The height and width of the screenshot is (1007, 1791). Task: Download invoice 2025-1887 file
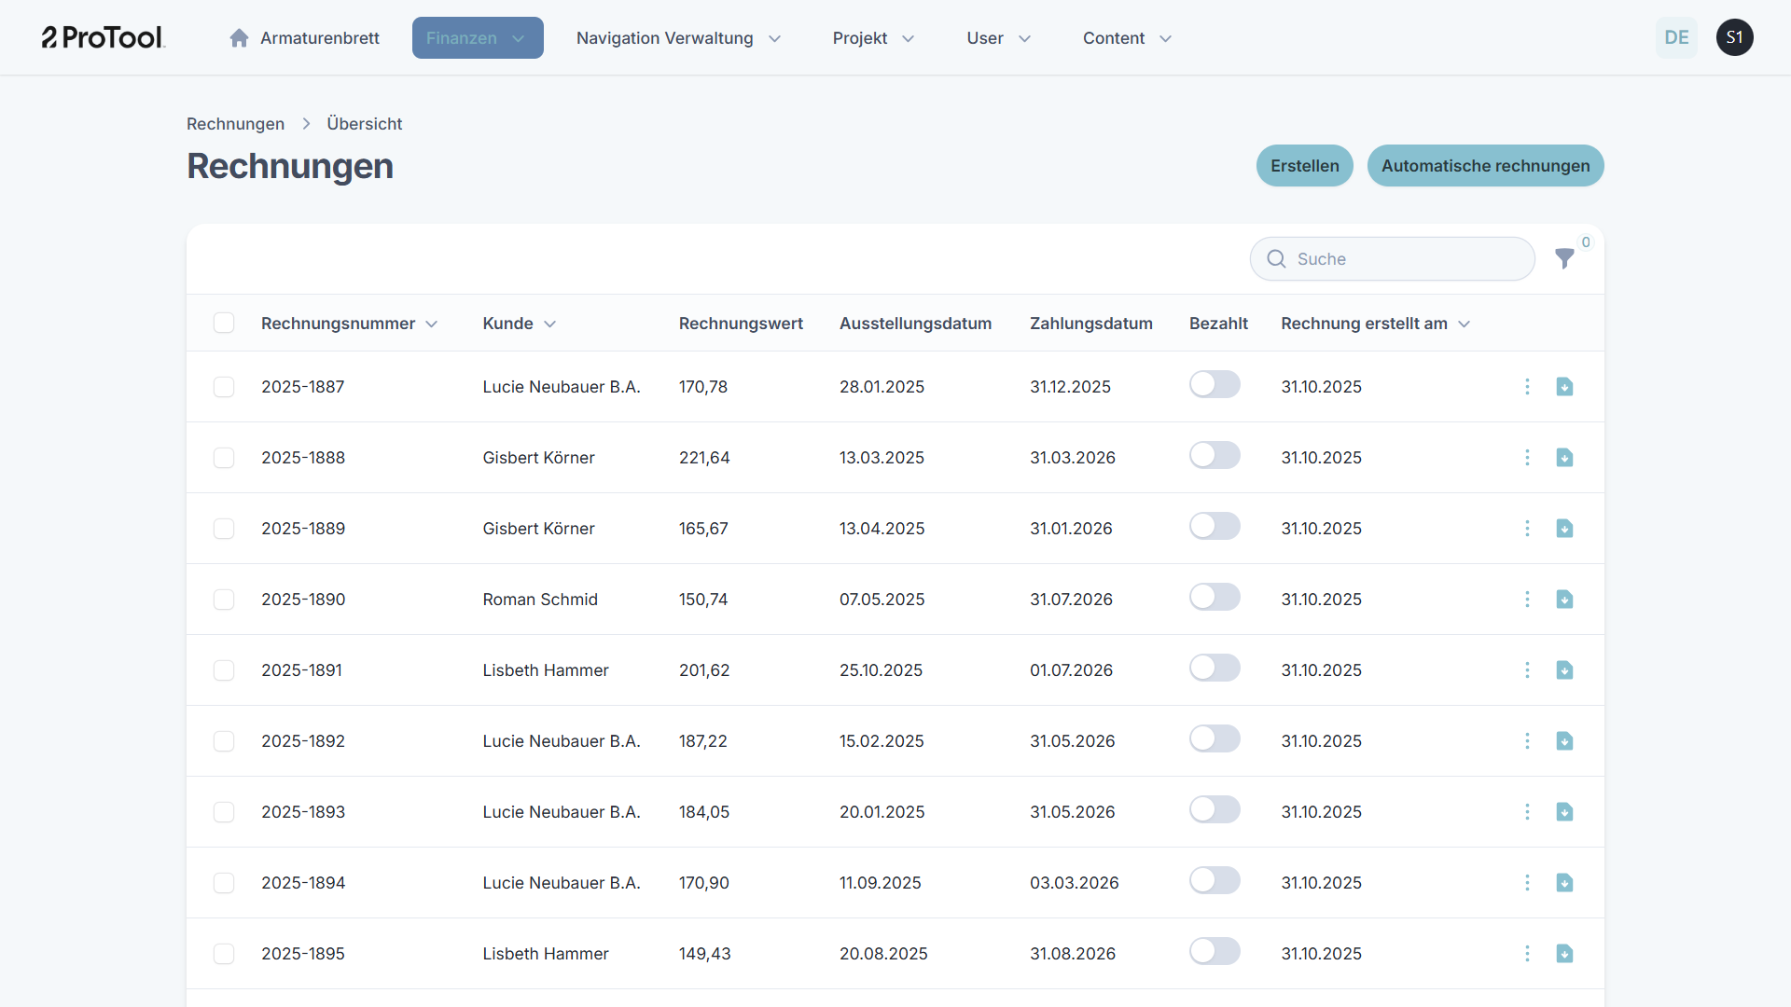[x=1564, y=387]
